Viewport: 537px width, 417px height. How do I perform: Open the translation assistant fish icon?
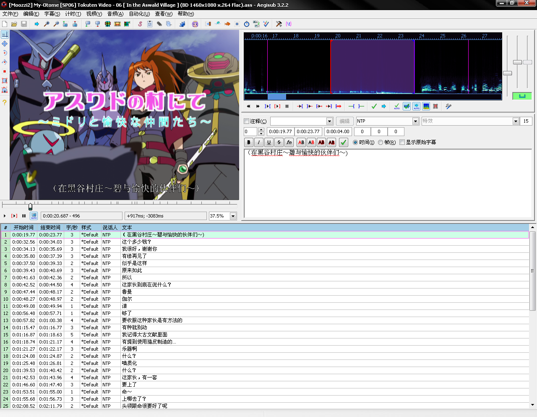tap(227, 24)
